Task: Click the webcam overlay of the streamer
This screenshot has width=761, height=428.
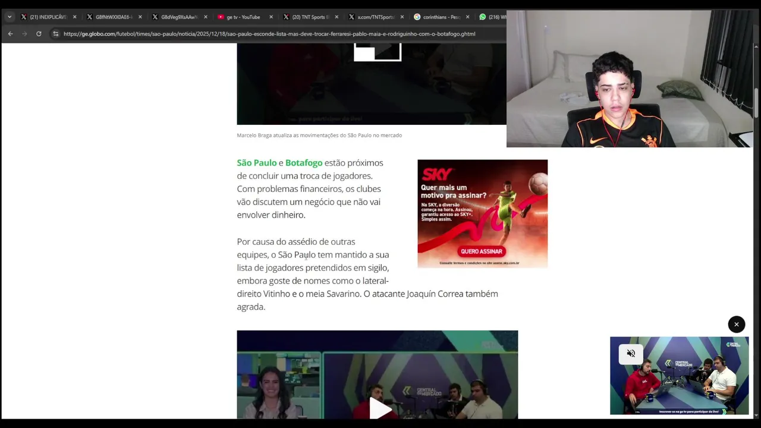Action: click(x=630, y=78)
